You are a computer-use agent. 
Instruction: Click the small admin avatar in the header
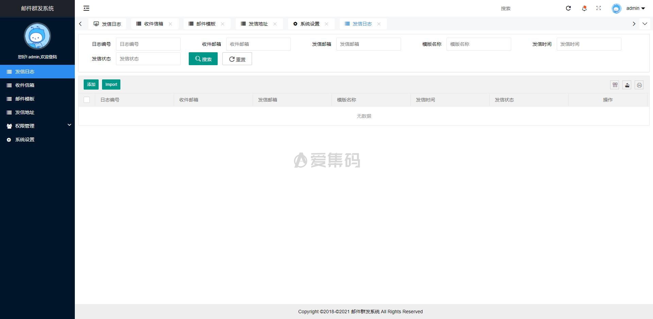(616, 8)
